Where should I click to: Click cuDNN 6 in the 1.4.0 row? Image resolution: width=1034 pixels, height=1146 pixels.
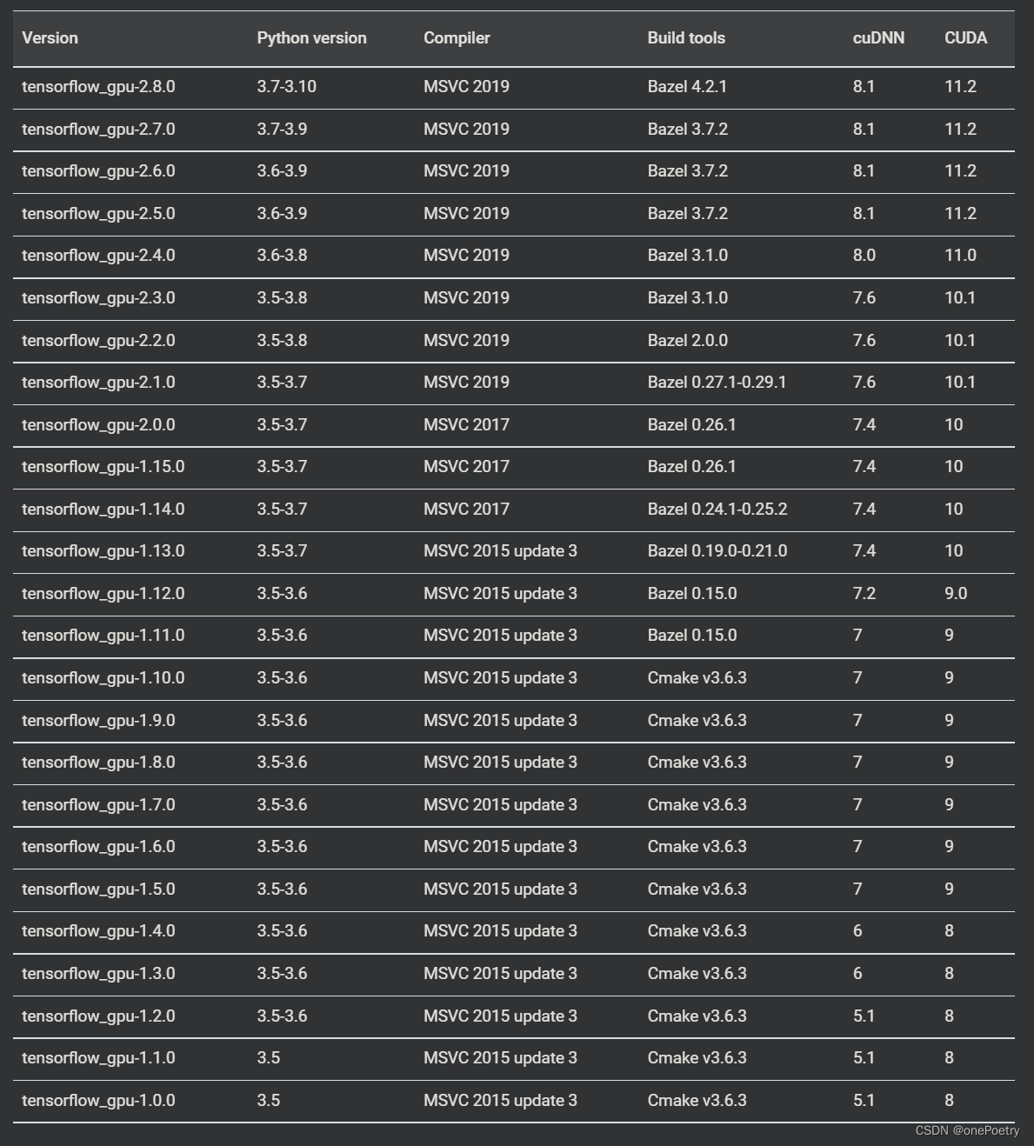857,931
